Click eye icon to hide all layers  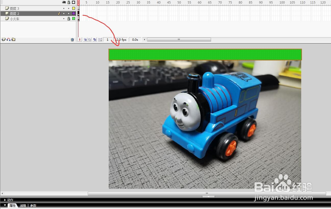pos(64,2)
